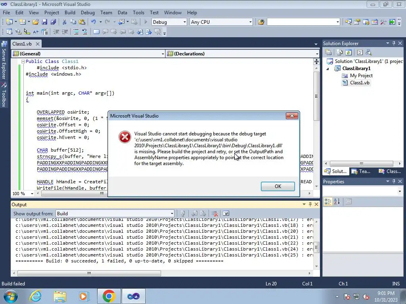Close the Microsoft Visual Studio error dialog
406x304 pixels.
point(292,116)
